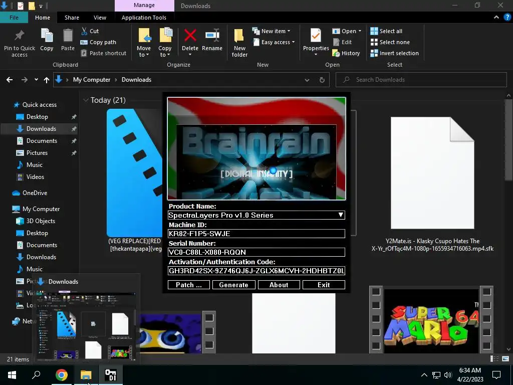This screenshot has width=513, height=385.
Task: Click Paste shortcut in the ribbon
Action: [103, 53]
